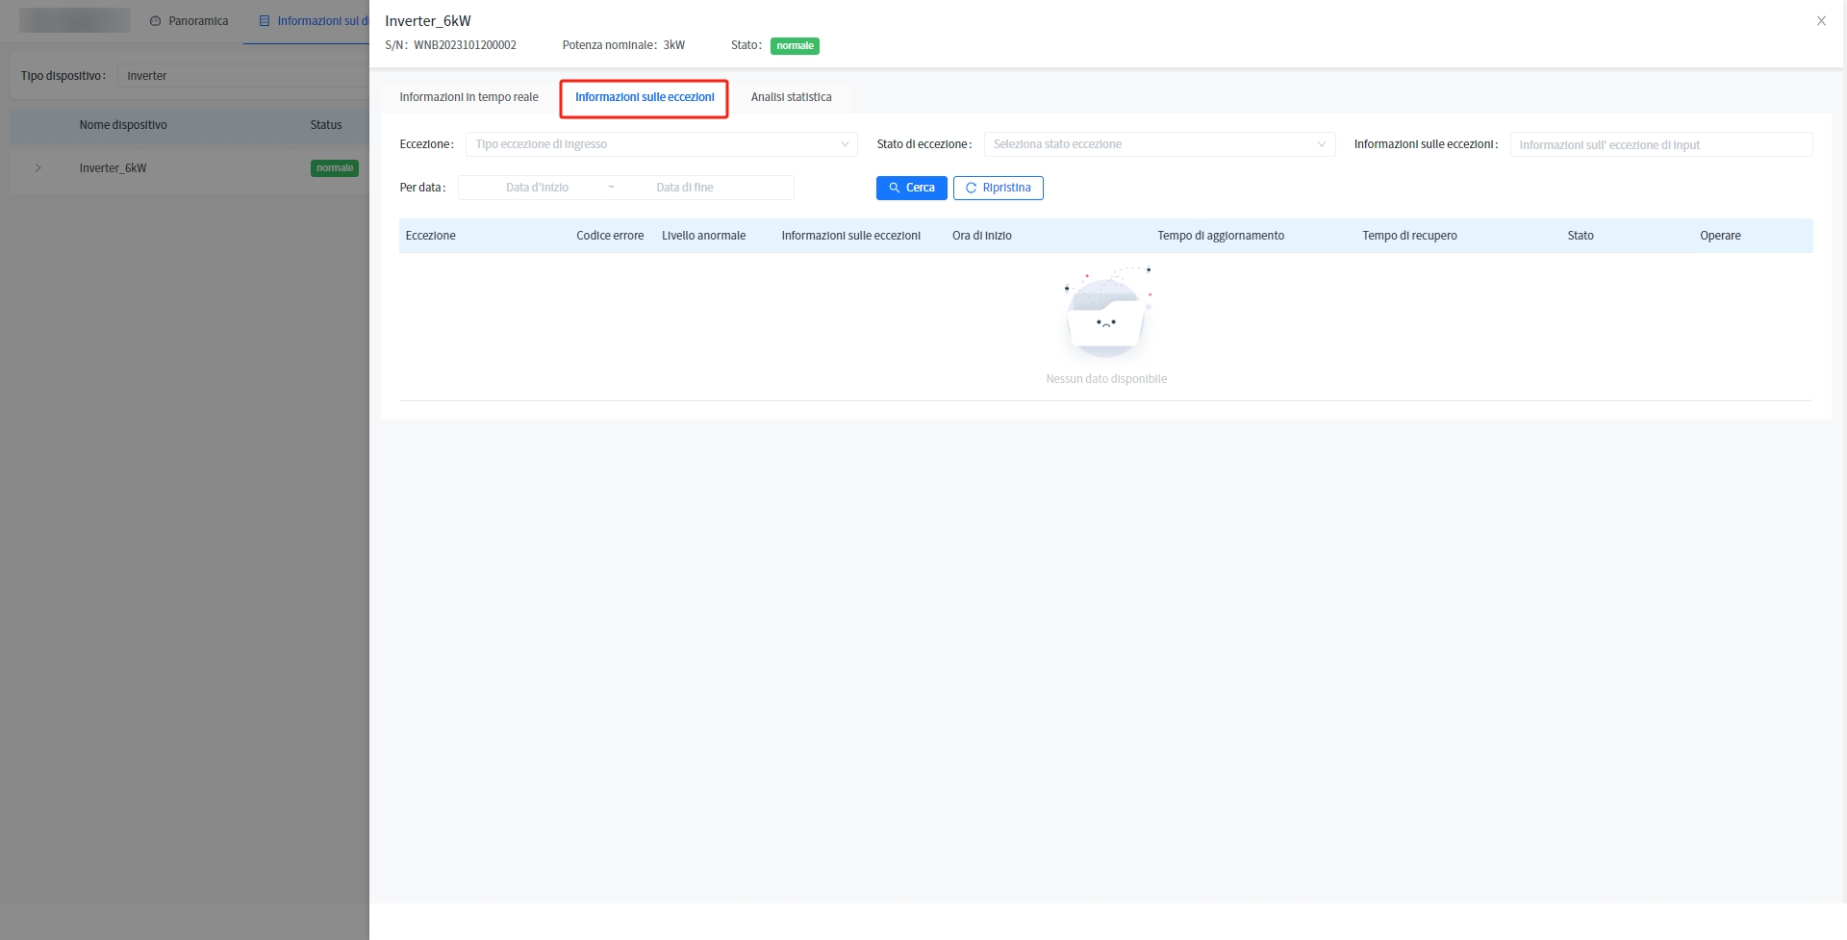Viewport: 1847px width, 940px height.
Task: Click the Panoramica dashboard icon
Action: click(x=155, y=21)
